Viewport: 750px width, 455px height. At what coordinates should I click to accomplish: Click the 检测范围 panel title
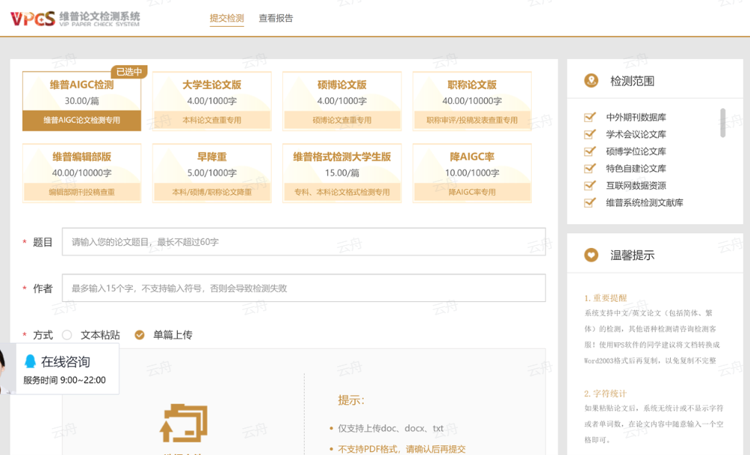tap(632, 81)
